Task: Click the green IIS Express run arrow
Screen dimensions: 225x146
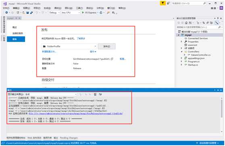Action: pos(83,13)
